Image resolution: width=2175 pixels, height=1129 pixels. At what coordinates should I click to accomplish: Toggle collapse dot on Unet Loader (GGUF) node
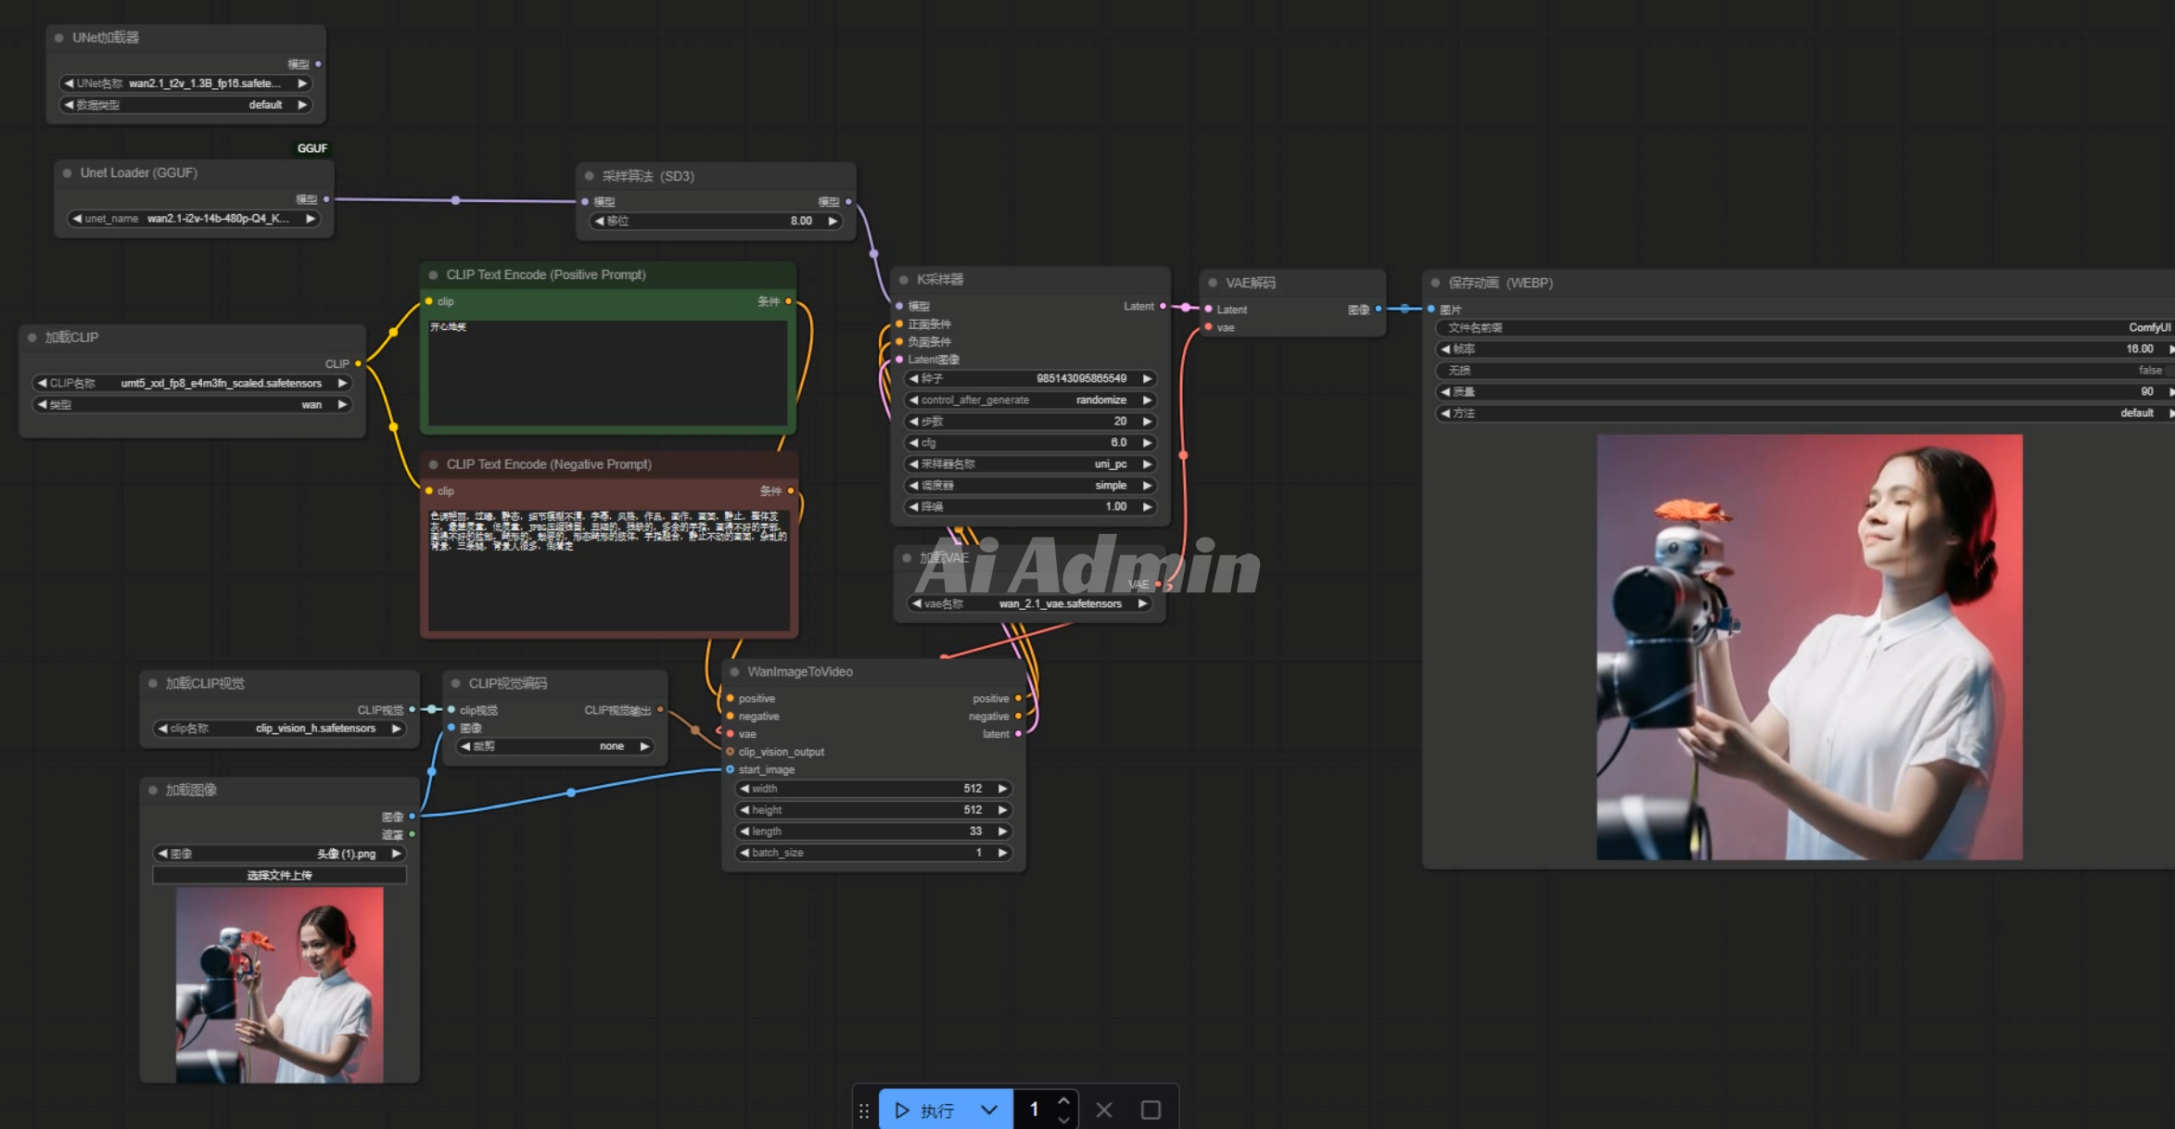68,173
